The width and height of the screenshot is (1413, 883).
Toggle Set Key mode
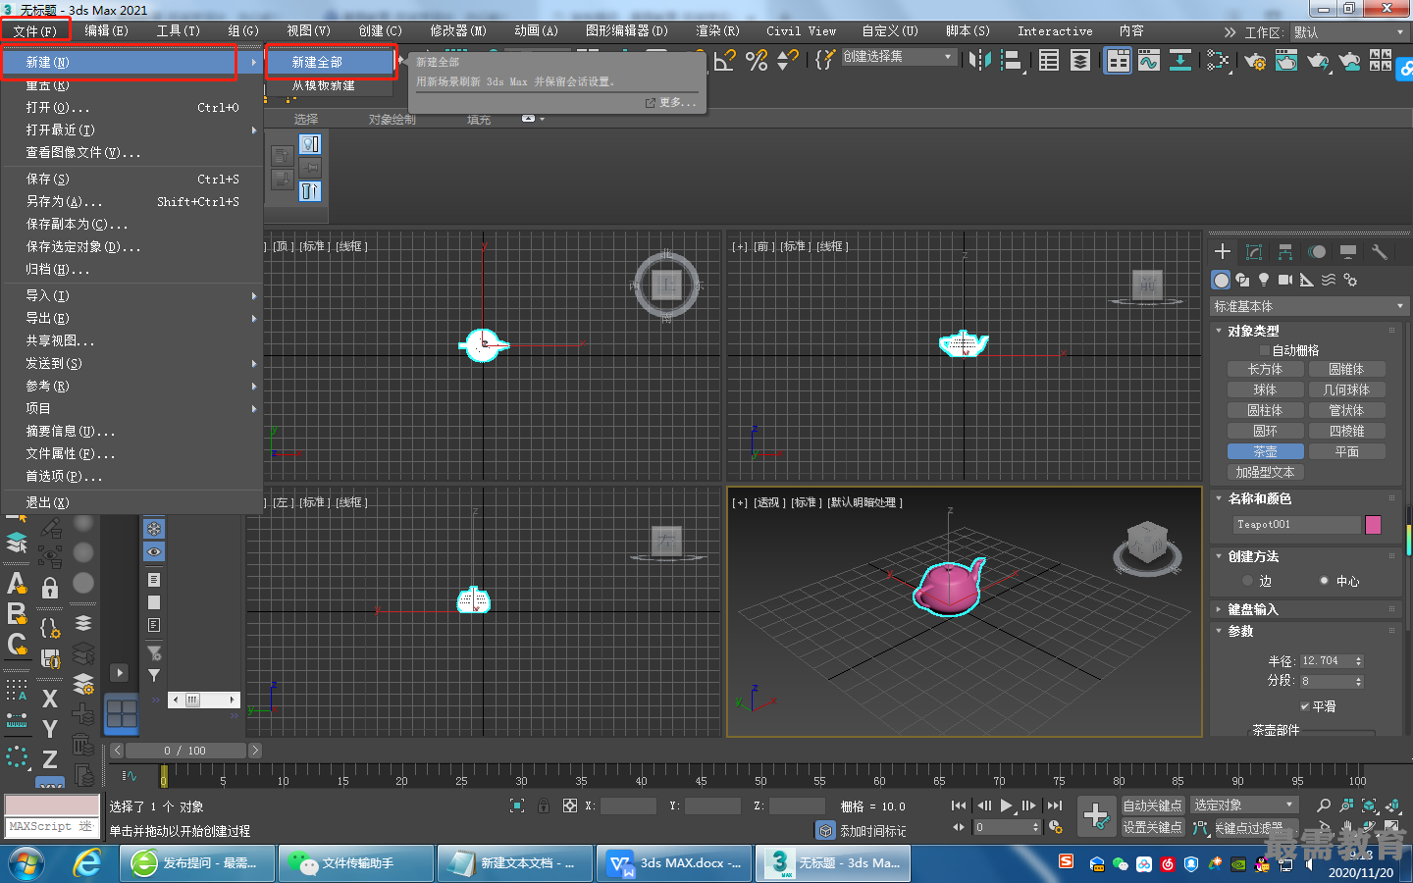1153,827
